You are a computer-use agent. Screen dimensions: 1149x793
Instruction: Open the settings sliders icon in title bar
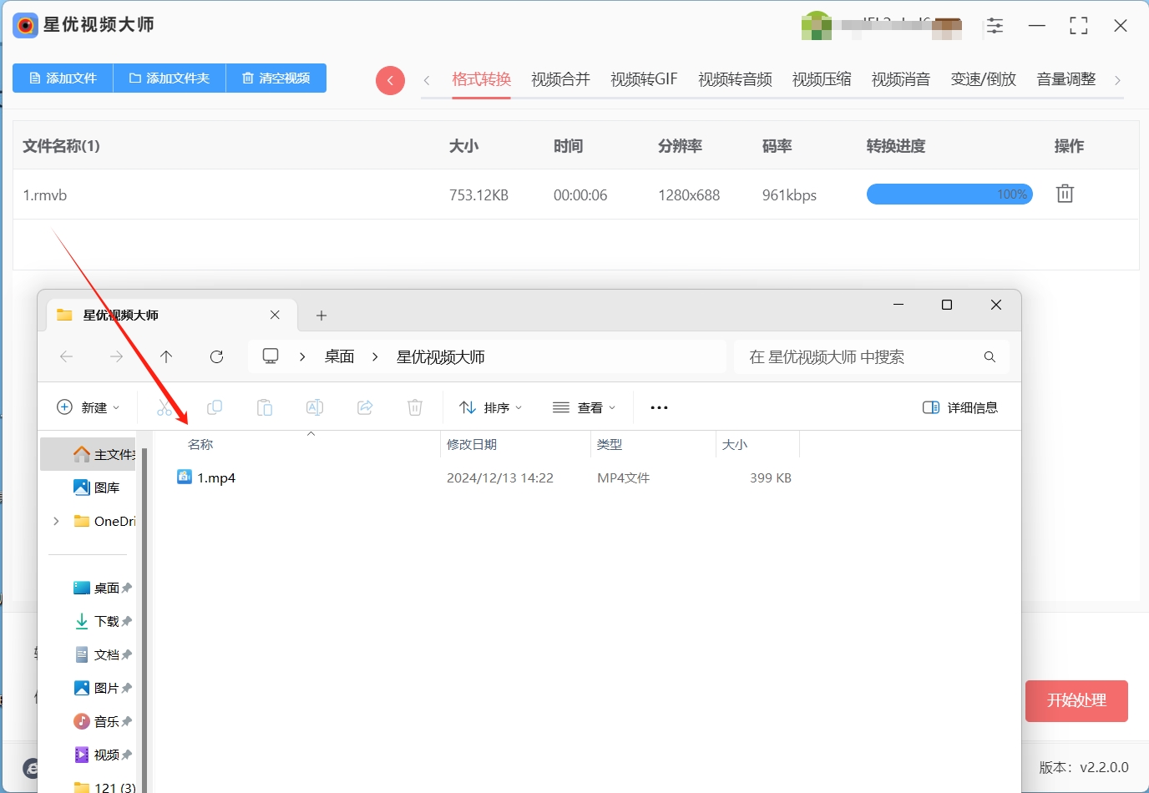point(995,26)
